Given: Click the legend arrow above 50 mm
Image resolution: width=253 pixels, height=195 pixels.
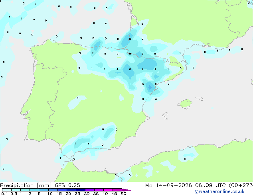Looking at the screenshot, I should [x=126, y=190].
